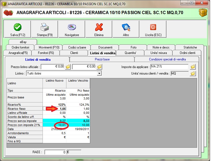Switch to Fornitori (F6) tab
The height and width of the screenshot is (161, 222).
(46, 53)
